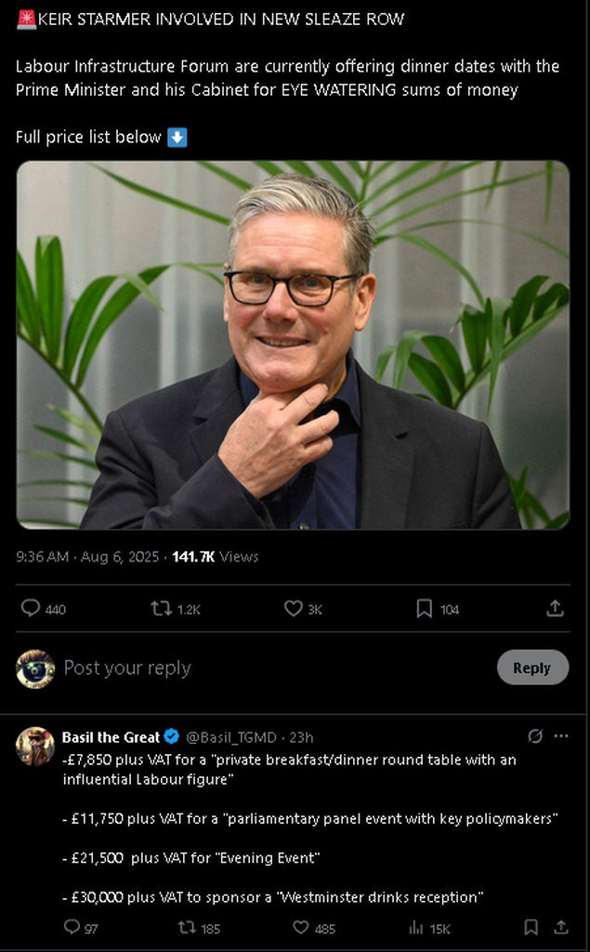590x952 pixels.
Task: Like Basil's reply with 485 likes
Action: pos(301,927)
